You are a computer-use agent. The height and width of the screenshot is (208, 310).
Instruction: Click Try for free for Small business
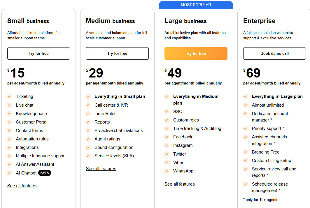[x=38, y=53]
